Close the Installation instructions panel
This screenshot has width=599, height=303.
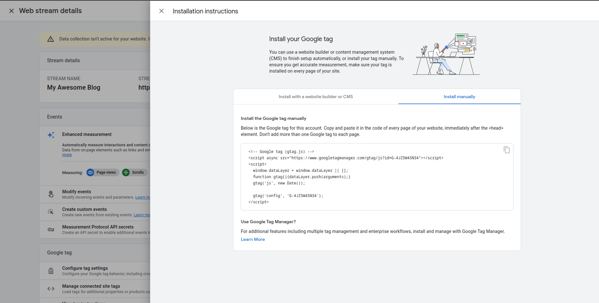(x=161, y=11)
